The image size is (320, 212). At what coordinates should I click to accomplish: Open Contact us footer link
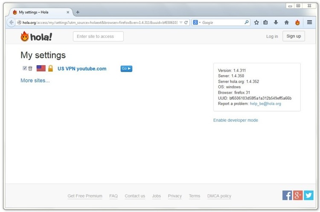(135, 196)
